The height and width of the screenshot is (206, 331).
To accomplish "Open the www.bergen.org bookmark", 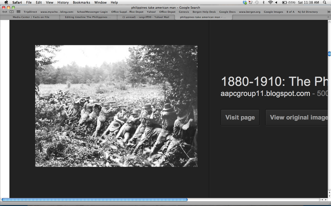I will pyautogui.click(x=249, y=12).
